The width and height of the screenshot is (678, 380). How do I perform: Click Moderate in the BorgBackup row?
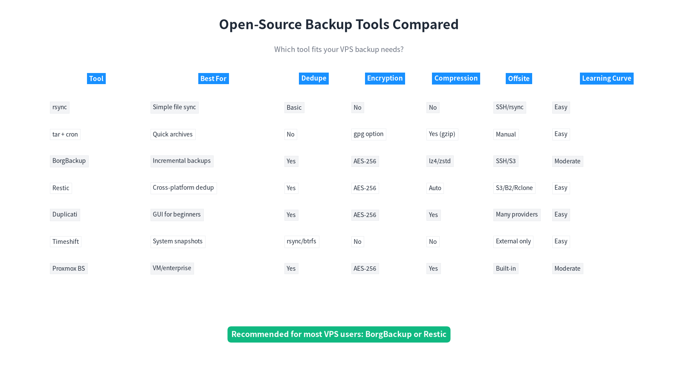[568, 161]
